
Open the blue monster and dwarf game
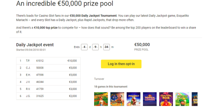(117, 99)
